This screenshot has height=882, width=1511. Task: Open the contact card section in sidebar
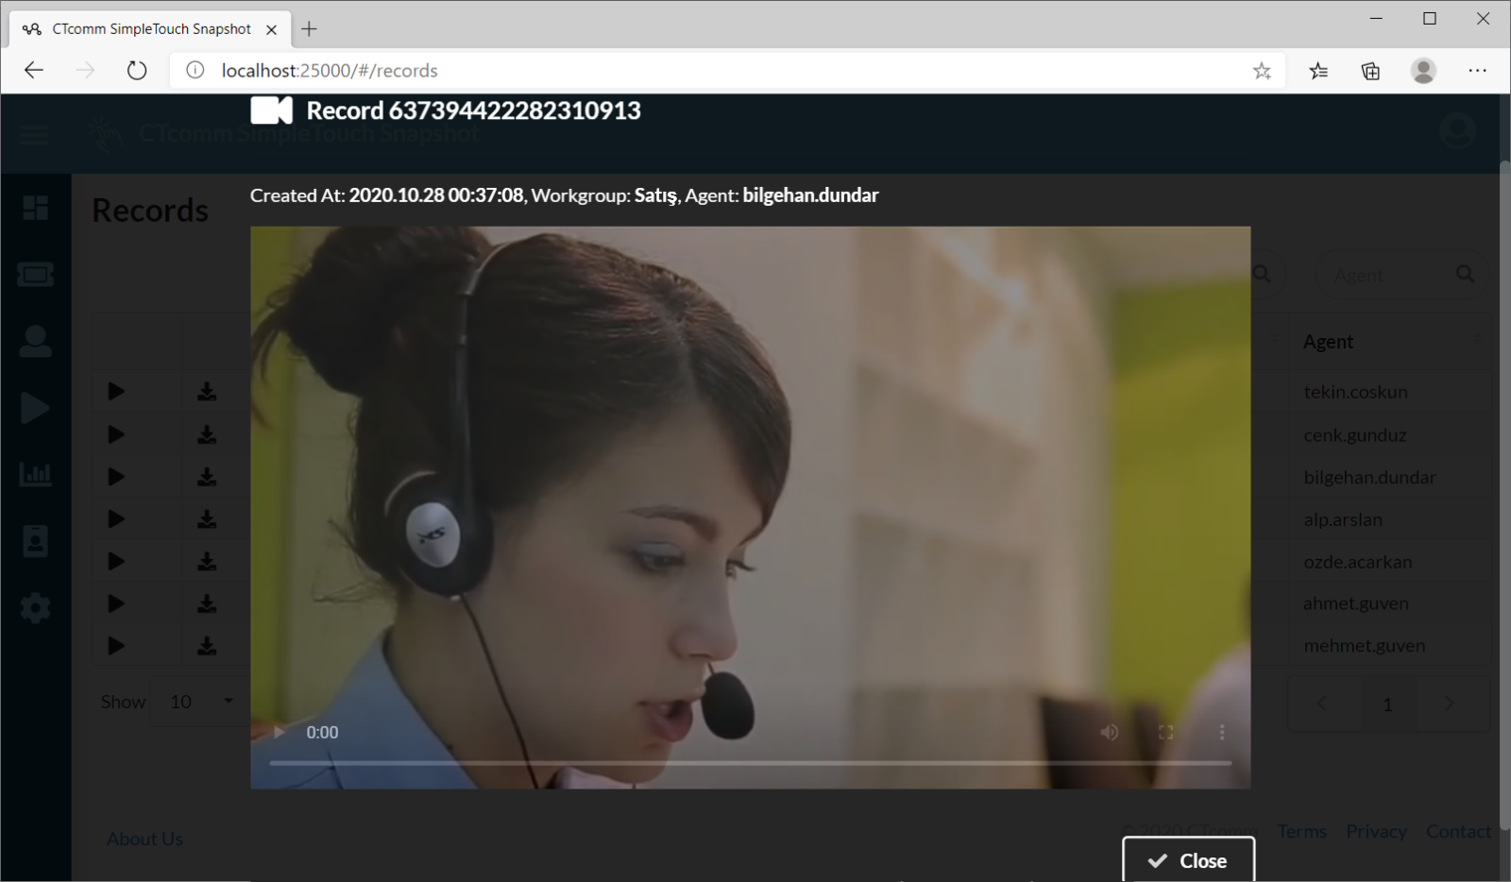pyautogui.click(x=36, y=541)
